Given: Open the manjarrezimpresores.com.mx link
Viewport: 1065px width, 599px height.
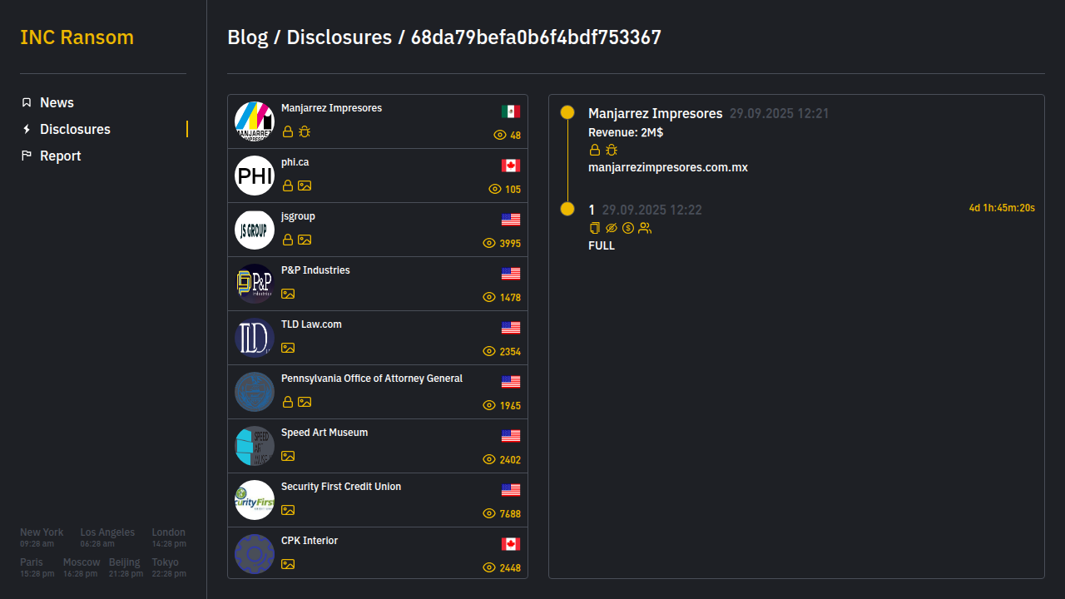Looking at the screenshot, I should pos(667,167).
